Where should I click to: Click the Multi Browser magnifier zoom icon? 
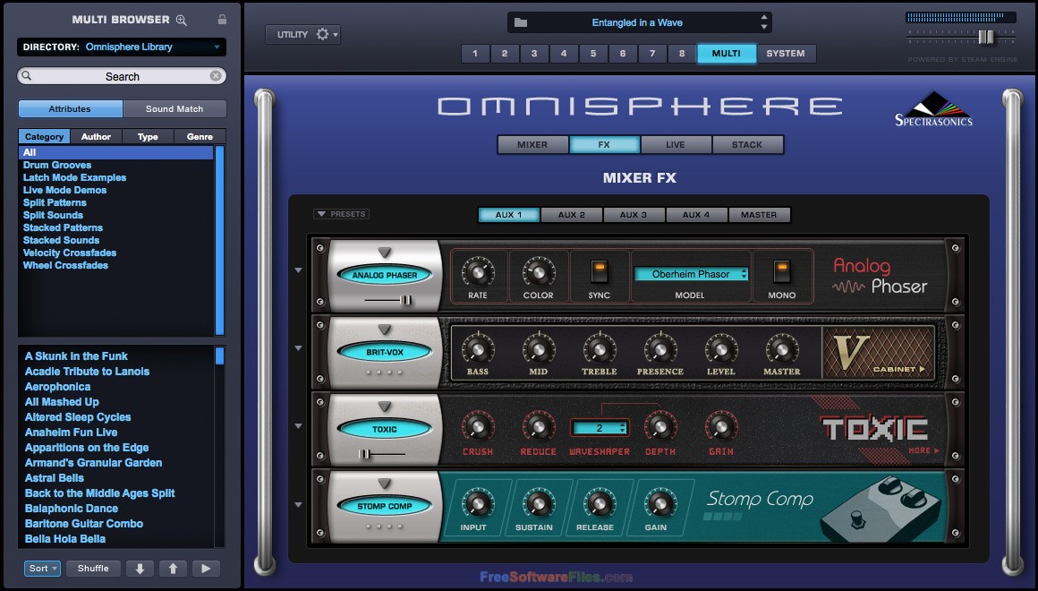point(182,20)
